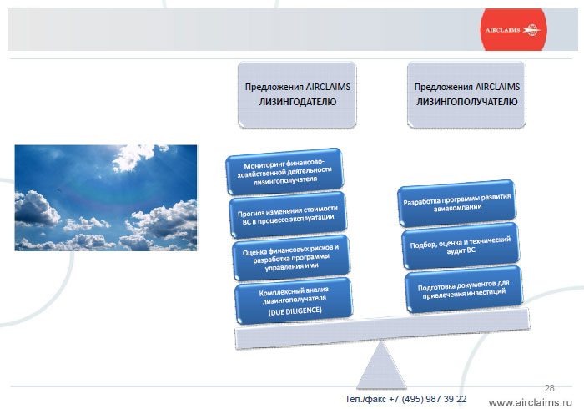The image size is (584, 409).
Task: Click 'Комплексный анализ лизингополучателя (DUE DILIGENCE)' block
Action: (294, 300)
